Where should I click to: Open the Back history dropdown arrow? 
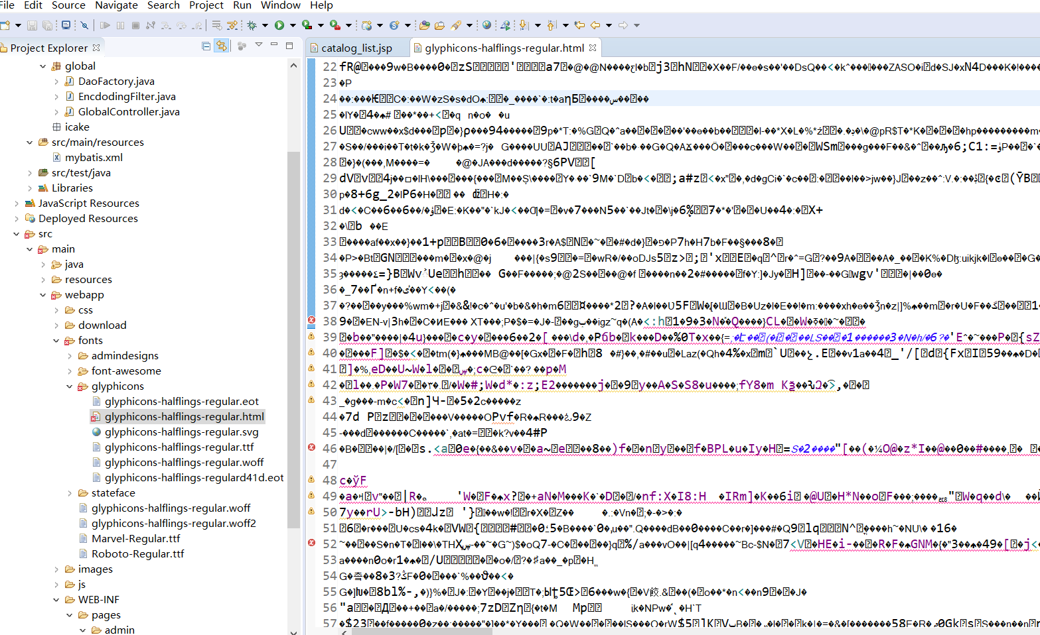[609, 25]
